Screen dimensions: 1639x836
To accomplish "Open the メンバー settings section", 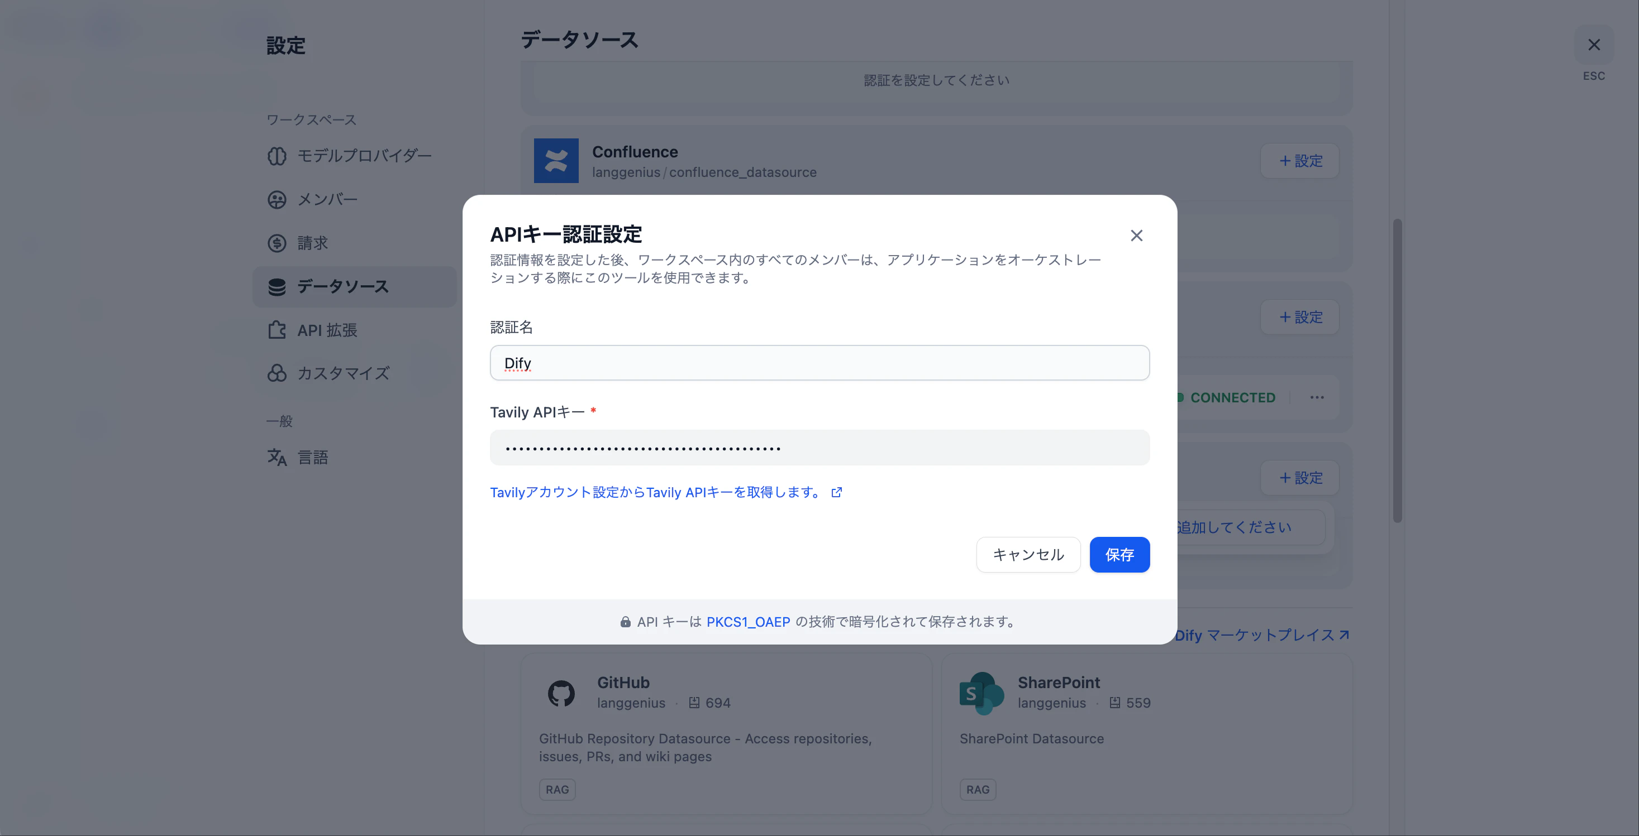I will coord(354,200).
